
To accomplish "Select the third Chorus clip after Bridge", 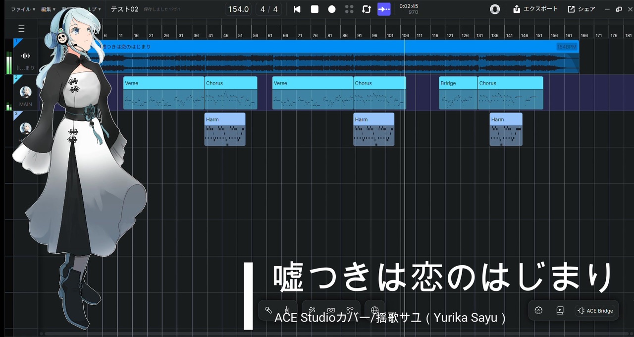I will point(510,93).
